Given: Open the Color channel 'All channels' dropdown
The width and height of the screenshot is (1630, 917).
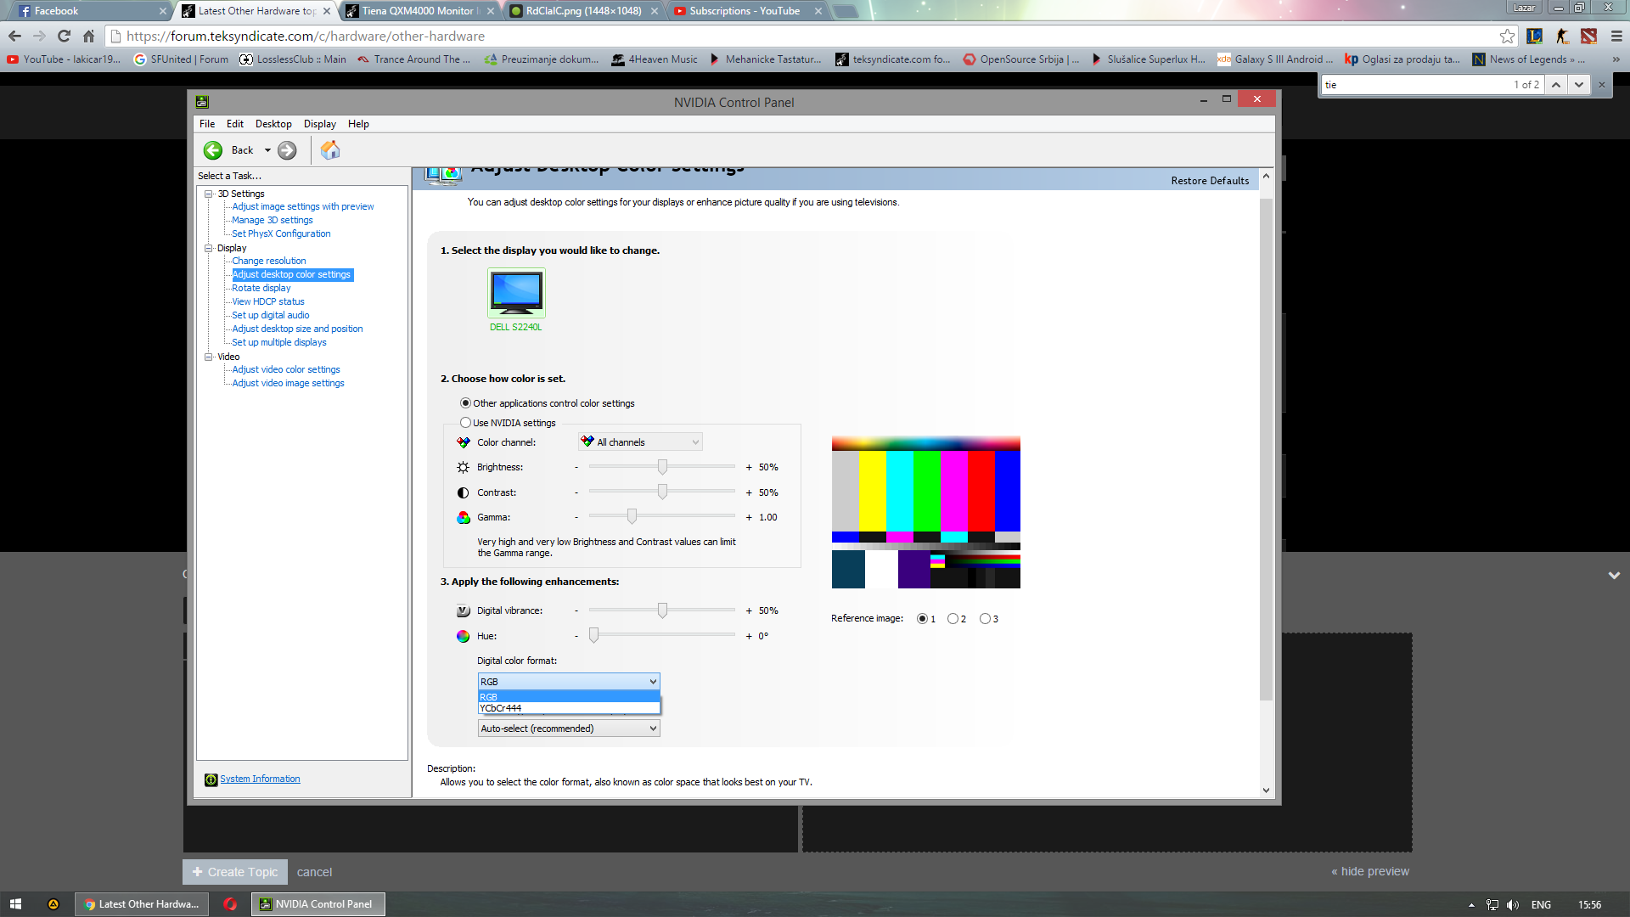Looking at the screenshot, I should (x=640, y=442).
